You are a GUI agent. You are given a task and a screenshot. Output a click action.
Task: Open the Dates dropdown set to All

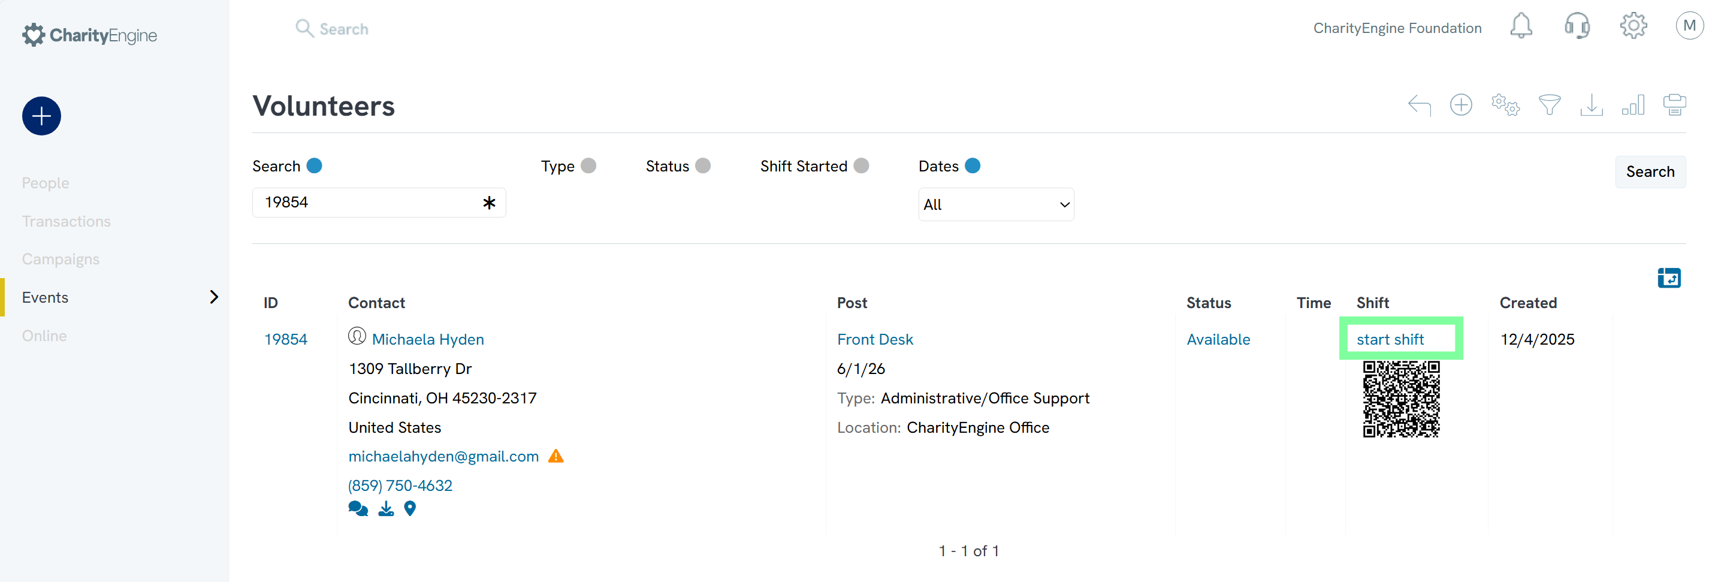pos(995,204)
